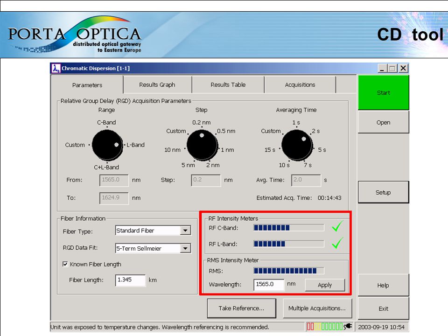Switch to the Parameters tab
The width and height of the screenshot is (448, 336).
pyautogui.click(x=87, y=85)
